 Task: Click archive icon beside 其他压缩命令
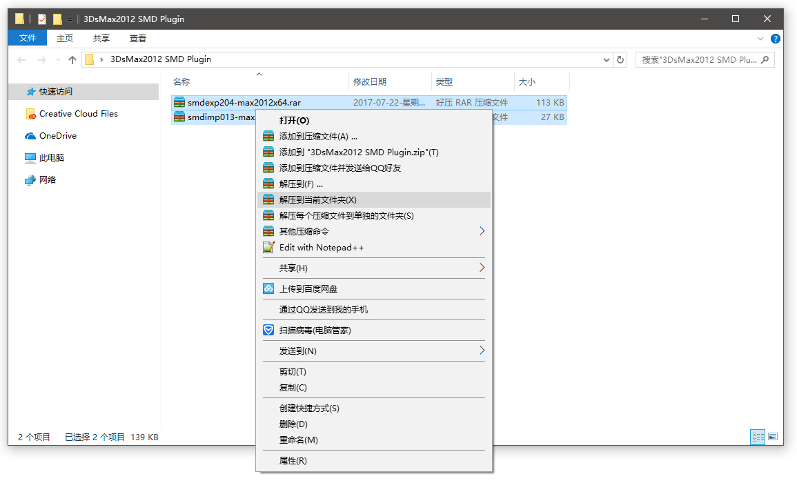pos(268,231)
